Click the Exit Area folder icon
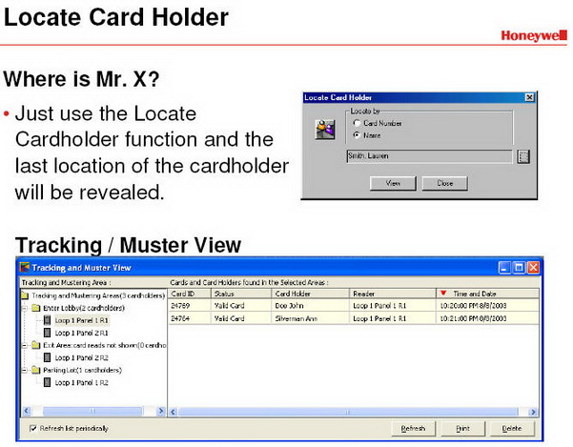The height and width of the screenshot is (447, 573). click(35, 345)
